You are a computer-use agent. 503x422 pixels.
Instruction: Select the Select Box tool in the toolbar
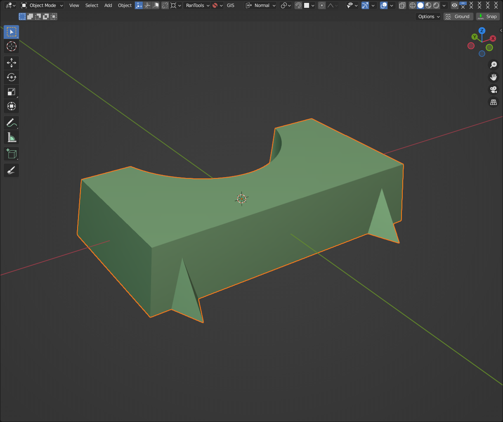12,32
